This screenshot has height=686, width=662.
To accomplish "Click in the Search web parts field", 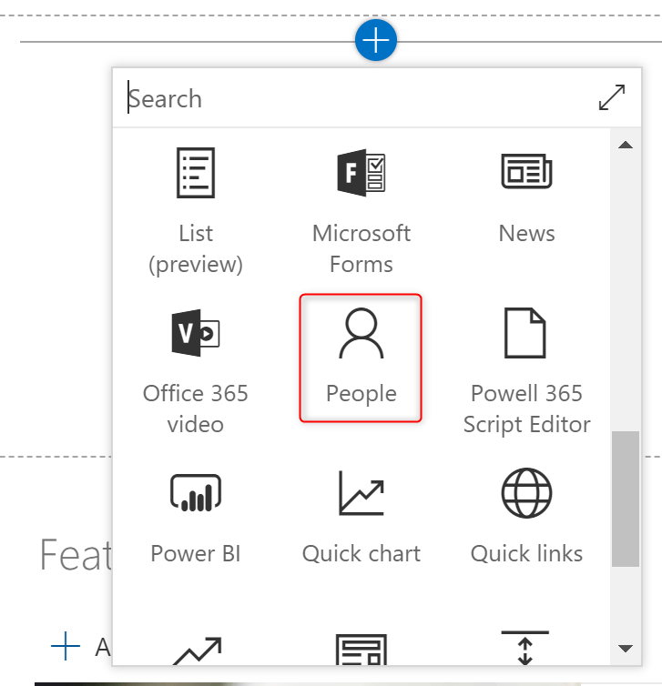I will pyautogui.click(x=354, y=98).
